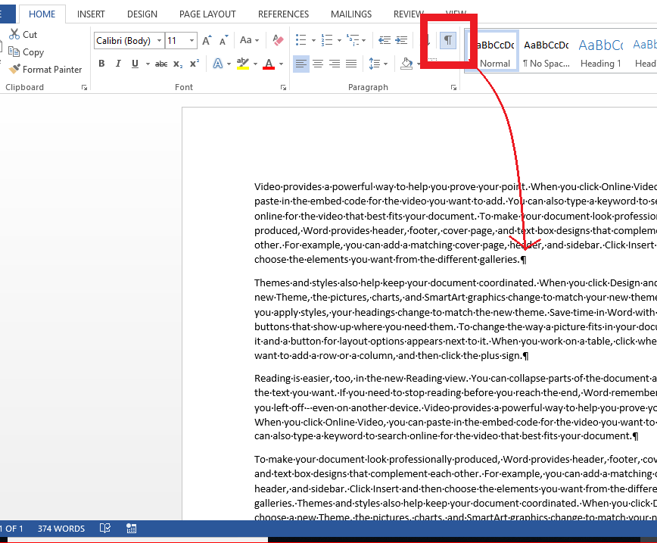Open Text Effects and Typography

click(x=218, y=64)
